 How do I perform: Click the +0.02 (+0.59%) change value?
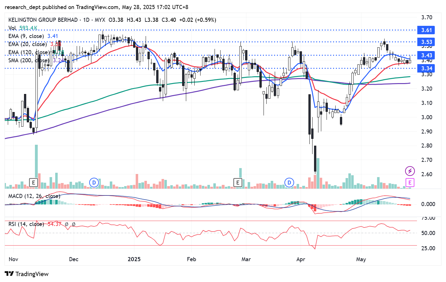198,20
